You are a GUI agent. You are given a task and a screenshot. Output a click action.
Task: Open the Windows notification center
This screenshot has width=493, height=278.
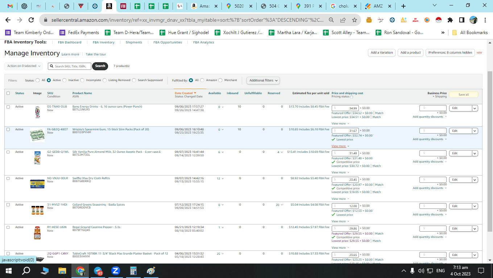(x=481, y=270)
